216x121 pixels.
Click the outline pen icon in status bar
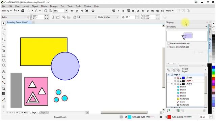pos(166,117)
